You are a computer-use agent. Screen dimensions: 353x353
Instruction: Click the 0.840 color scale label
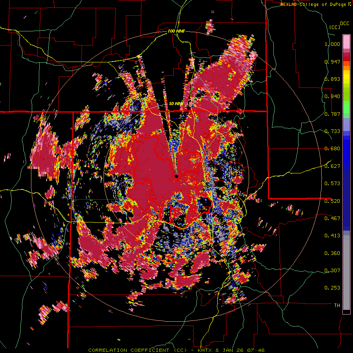(x=332, y=96)
